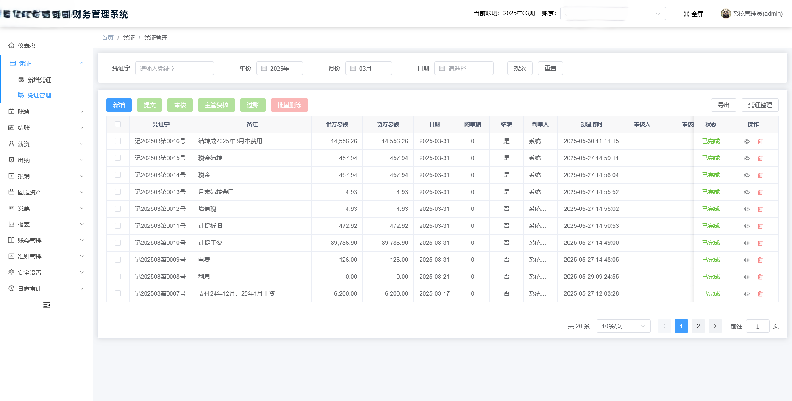Check the checkbox for 计提工资 row
This screenshot has height=401, width=792.
(118, 243)
